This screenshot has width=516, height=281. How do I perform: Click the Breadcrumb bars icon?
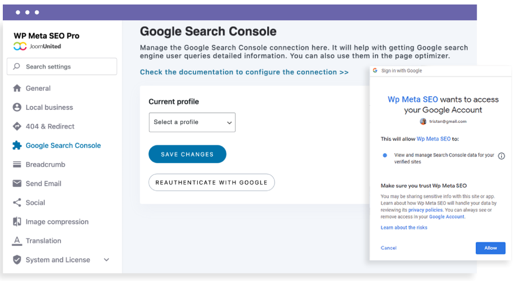16,164
